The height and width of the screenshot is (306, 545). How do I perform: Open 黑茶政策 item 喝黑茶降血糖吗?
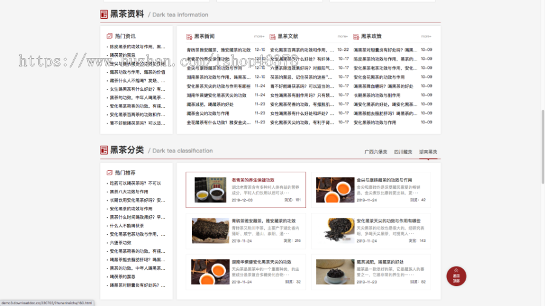click(x=383, y=86)
